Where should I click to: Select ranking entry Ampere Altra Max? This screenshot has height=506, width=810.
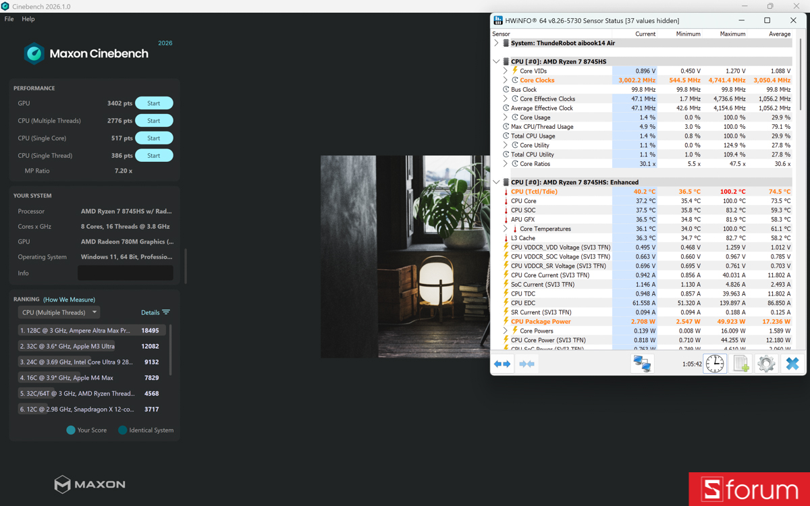click(x=92, y=331)
